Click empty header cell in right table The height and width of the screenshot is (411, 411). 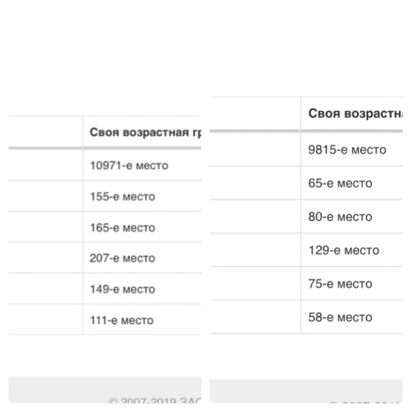255,114
